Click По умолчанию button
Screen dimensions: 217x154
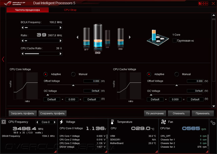[x=155, y=113]
